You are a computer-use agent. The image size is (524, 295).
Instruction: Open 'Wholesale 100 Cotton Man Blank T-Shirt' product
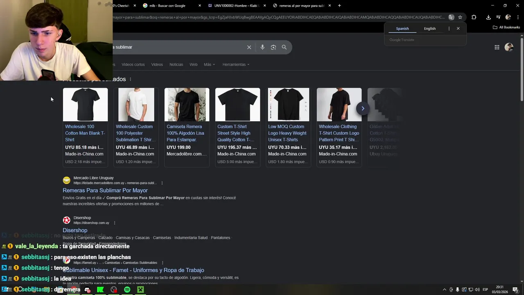coord(85,133)
